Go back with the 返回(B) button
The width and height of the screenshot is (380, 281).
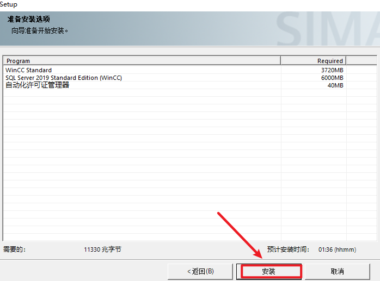pos(200,271)
